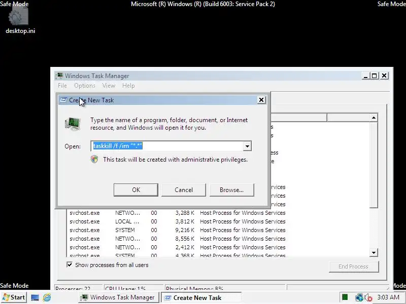Screen dimensions: 406x304
Task: Open the network status tray icon
Action: point(359,297)
